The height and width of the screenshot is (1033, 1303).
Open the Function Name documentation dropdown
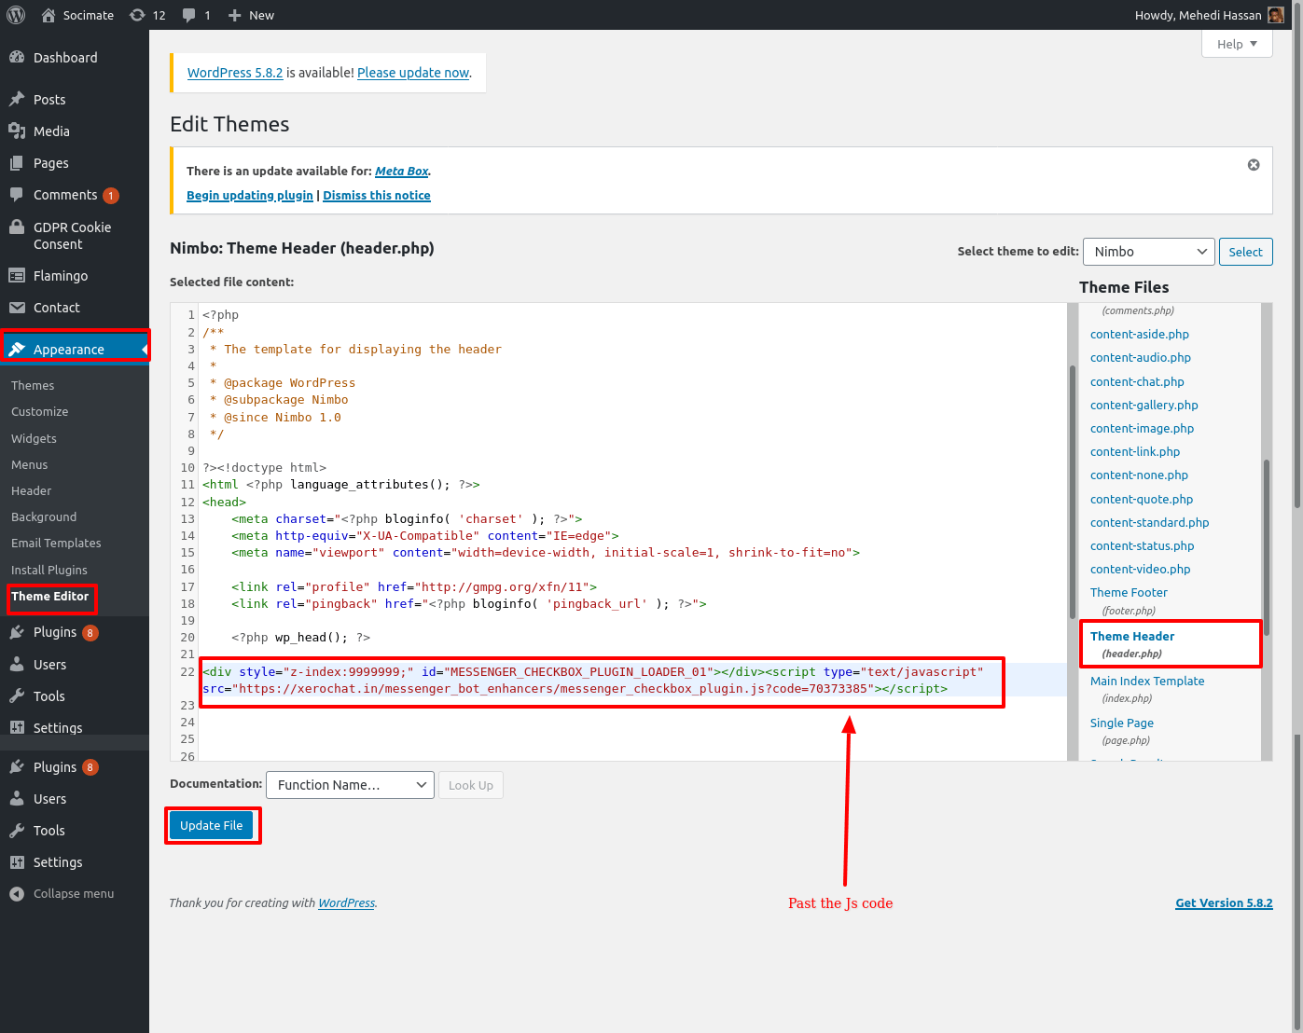click(350, 785)
